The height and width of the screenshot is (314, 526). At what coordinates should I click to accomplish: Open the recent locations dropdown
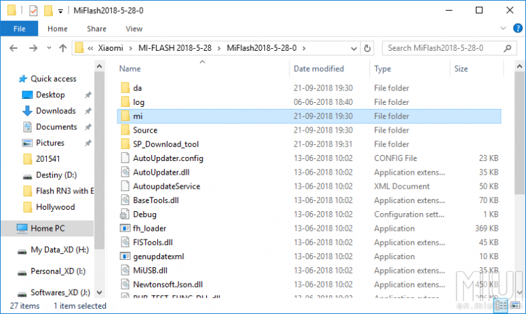[49, 48]
